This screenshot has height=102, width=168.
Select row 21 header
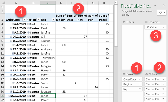tap(2, 96)
